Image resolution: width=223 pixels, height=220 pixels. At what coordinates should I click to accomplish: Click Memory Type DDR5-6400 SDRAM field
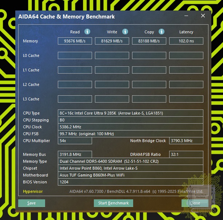tap(130, 161)
